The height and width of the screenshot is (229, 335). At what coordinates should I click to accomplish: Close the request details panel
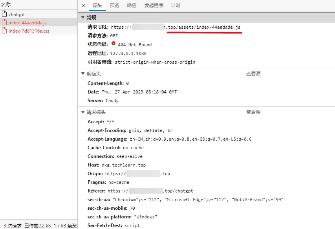pos(83,5)
